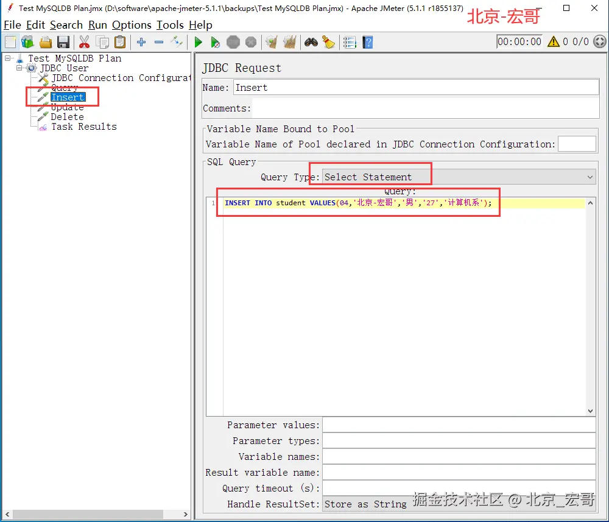609x522 pixels.
Task: Click the Reset search broom icon
Action: [329, 42]
